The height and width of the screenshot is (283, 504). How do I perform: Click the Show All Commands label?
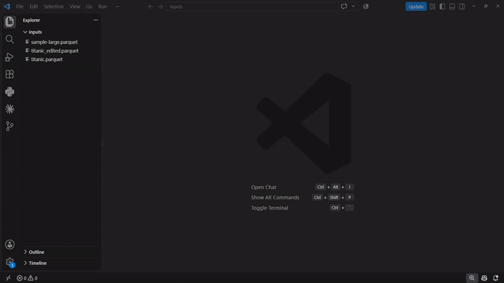(x=275, y=197)
